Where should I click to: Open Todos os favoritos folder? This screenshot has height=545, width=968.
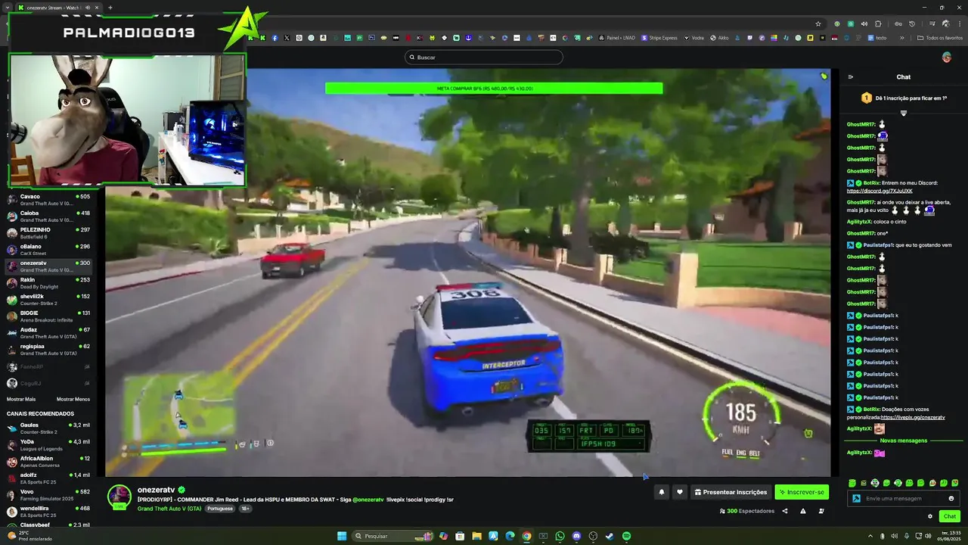[941, 38]
